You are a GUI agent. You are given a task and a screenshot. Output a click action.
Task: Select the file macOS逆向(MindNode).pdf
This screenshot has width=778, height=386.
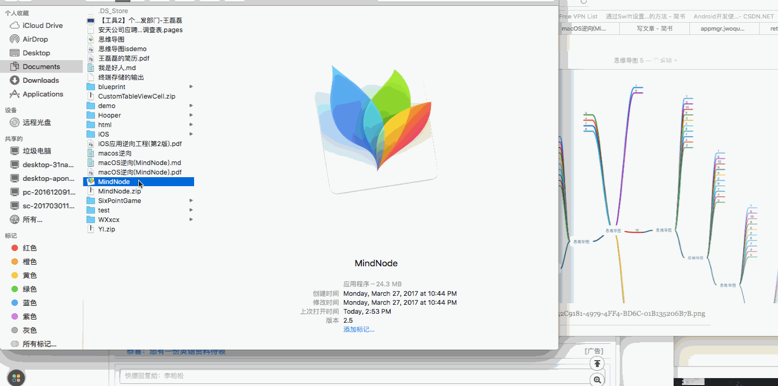click(140, 172)
